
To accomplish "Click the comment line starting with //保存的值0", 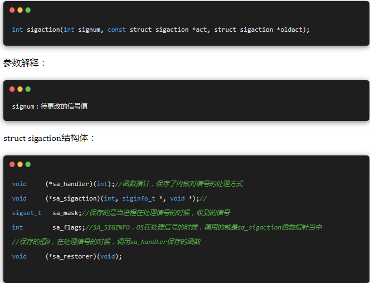I will tap(106, 242).
